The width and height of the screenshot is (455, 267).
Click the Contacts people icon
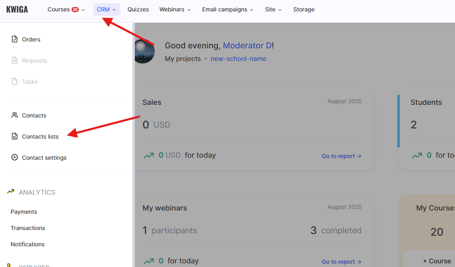15,115
